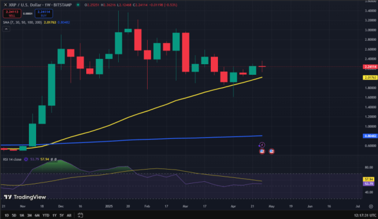Viewport: 378px width, 219px height.
Task: Click the Dec label on date axis
Action: click(61, 206)
